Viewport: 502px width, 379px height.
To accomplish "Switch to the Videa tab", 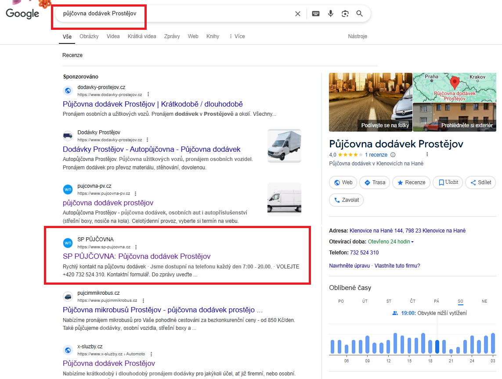I will click(113, 36).
